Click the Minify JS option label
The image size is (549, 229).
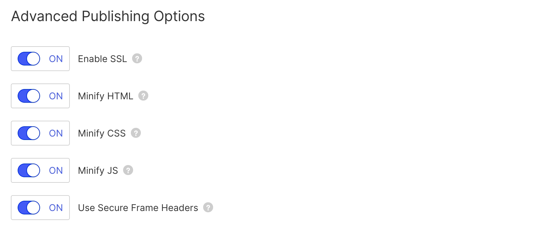[x=98, y=170]
